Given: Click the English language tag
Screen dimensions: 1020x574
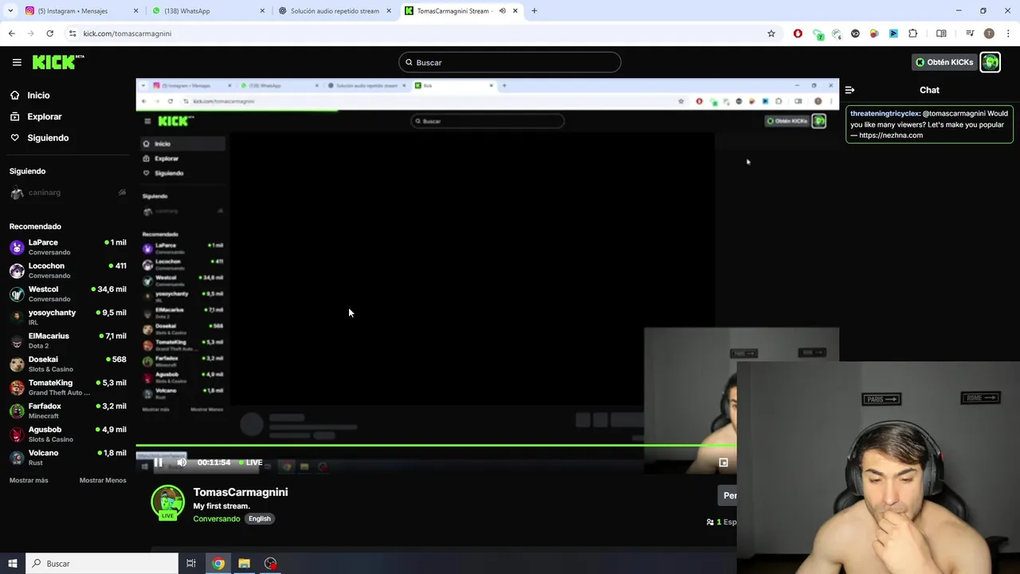Looking at the screenshot, I should (259, 519).
